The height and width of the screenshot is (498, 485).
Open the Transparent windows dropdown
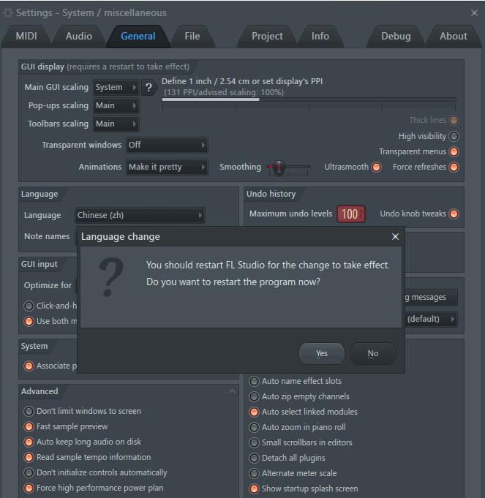pyautogui.click(x=167, y=145)
